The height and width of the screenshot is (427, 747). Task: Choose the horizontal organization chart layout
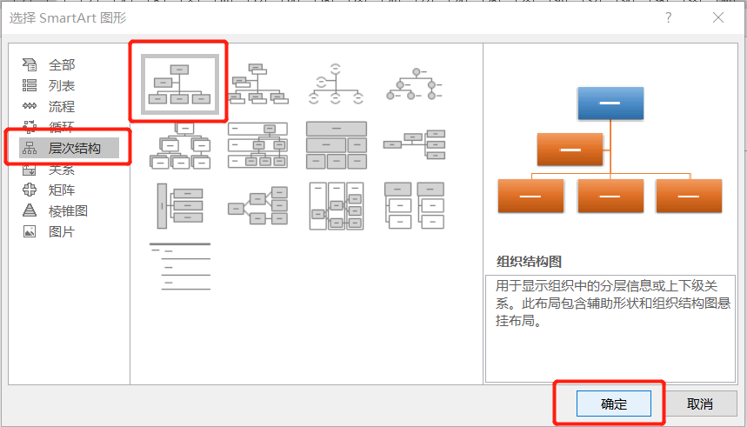click(414, 143)
